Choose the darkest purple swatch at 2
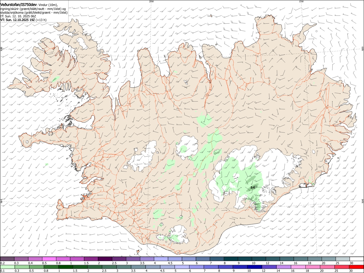The height and width of the screenshot is (273, 364). click(x=105, y=259)
